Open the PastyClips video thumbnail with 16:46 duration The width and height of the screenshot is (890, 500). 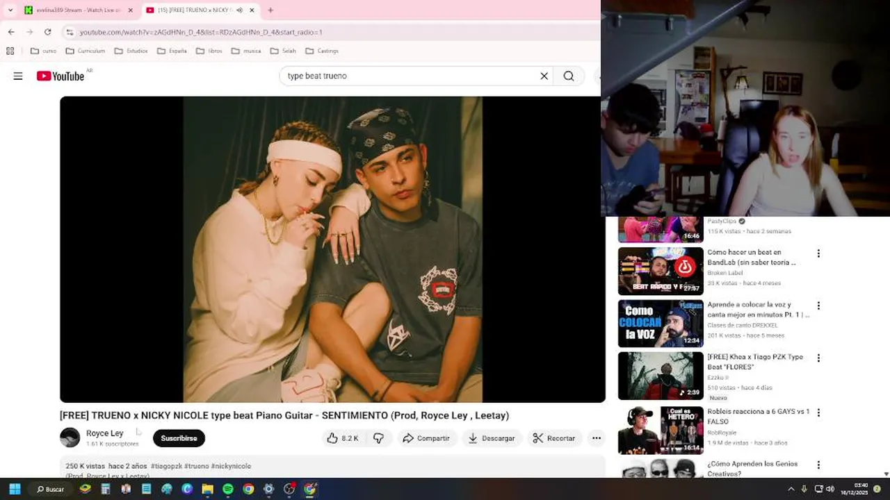tap(661, 229)
